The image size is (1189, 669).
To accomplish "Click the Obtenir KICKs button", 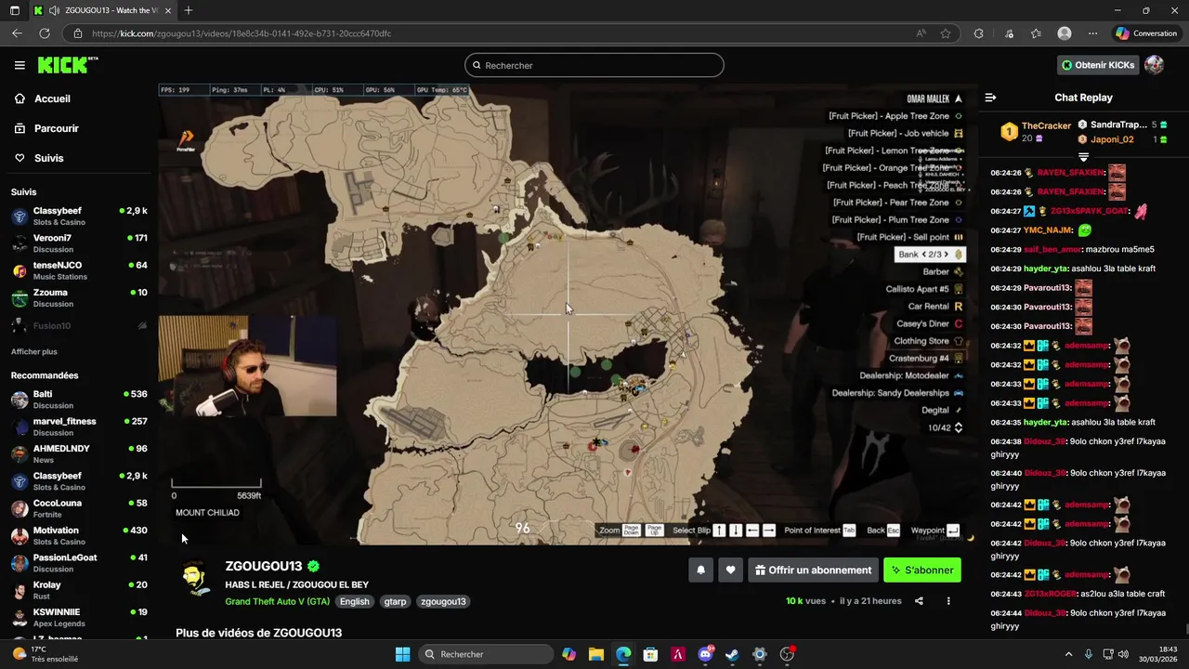I will 1097,65.
